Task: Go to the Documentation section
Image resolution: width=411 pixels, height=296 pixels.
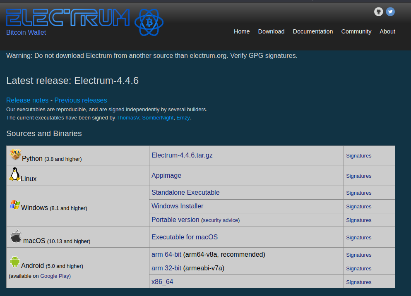Action: click(313, 31)
